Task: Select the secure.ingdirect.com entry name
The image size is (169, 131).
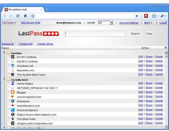Action: click(x=29, y=97)
